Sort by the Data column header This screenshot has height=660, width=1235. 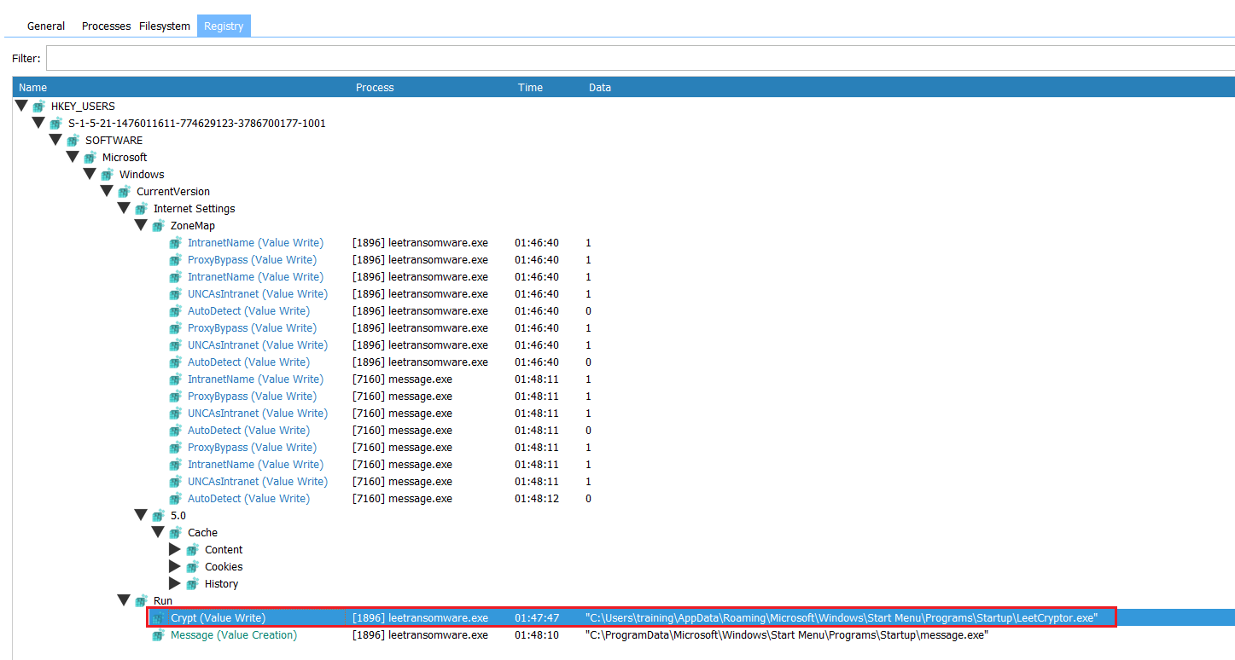600,87
